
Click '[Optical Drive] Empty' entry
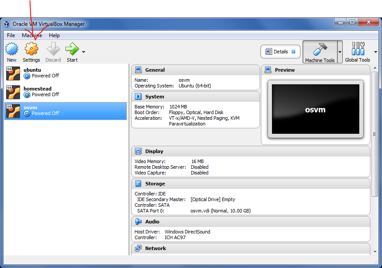pyautogui.click(x=213, y=199)
